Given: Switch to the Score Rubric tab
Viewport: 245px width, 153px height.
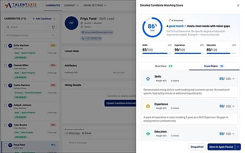Looking at the screenshot, I should 214,66.
